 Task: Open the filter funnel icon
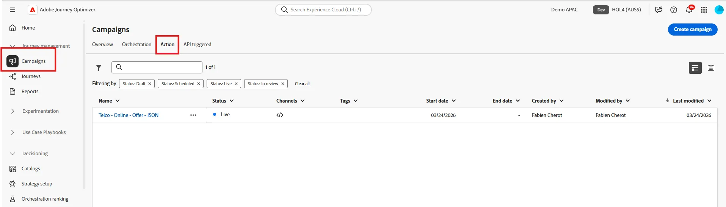click(99, 67)
